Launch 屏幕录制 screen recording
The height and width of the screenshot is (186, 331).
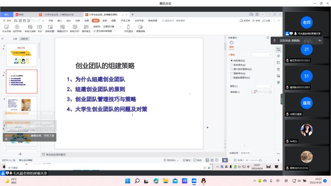point(140,28)
